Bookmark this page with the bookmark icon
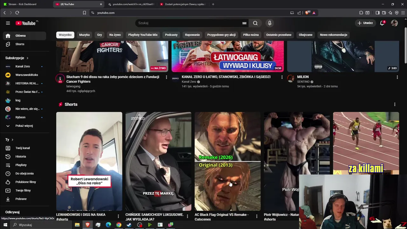 tap(84, 13)
